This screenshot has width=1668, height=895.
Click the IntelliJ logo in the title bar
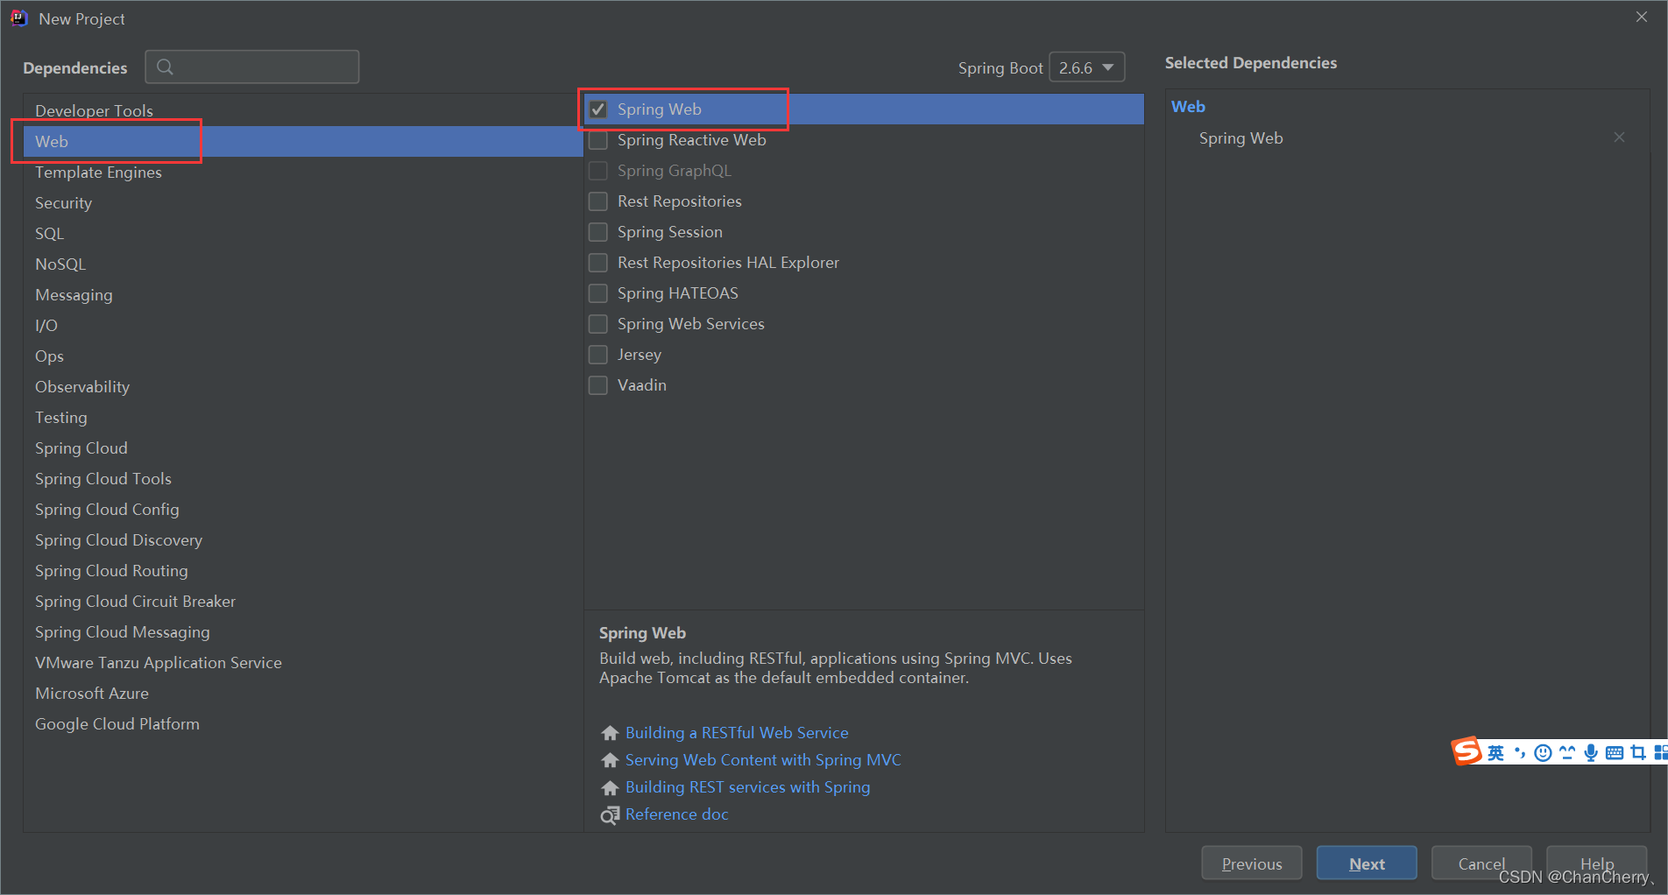[19, 18]
